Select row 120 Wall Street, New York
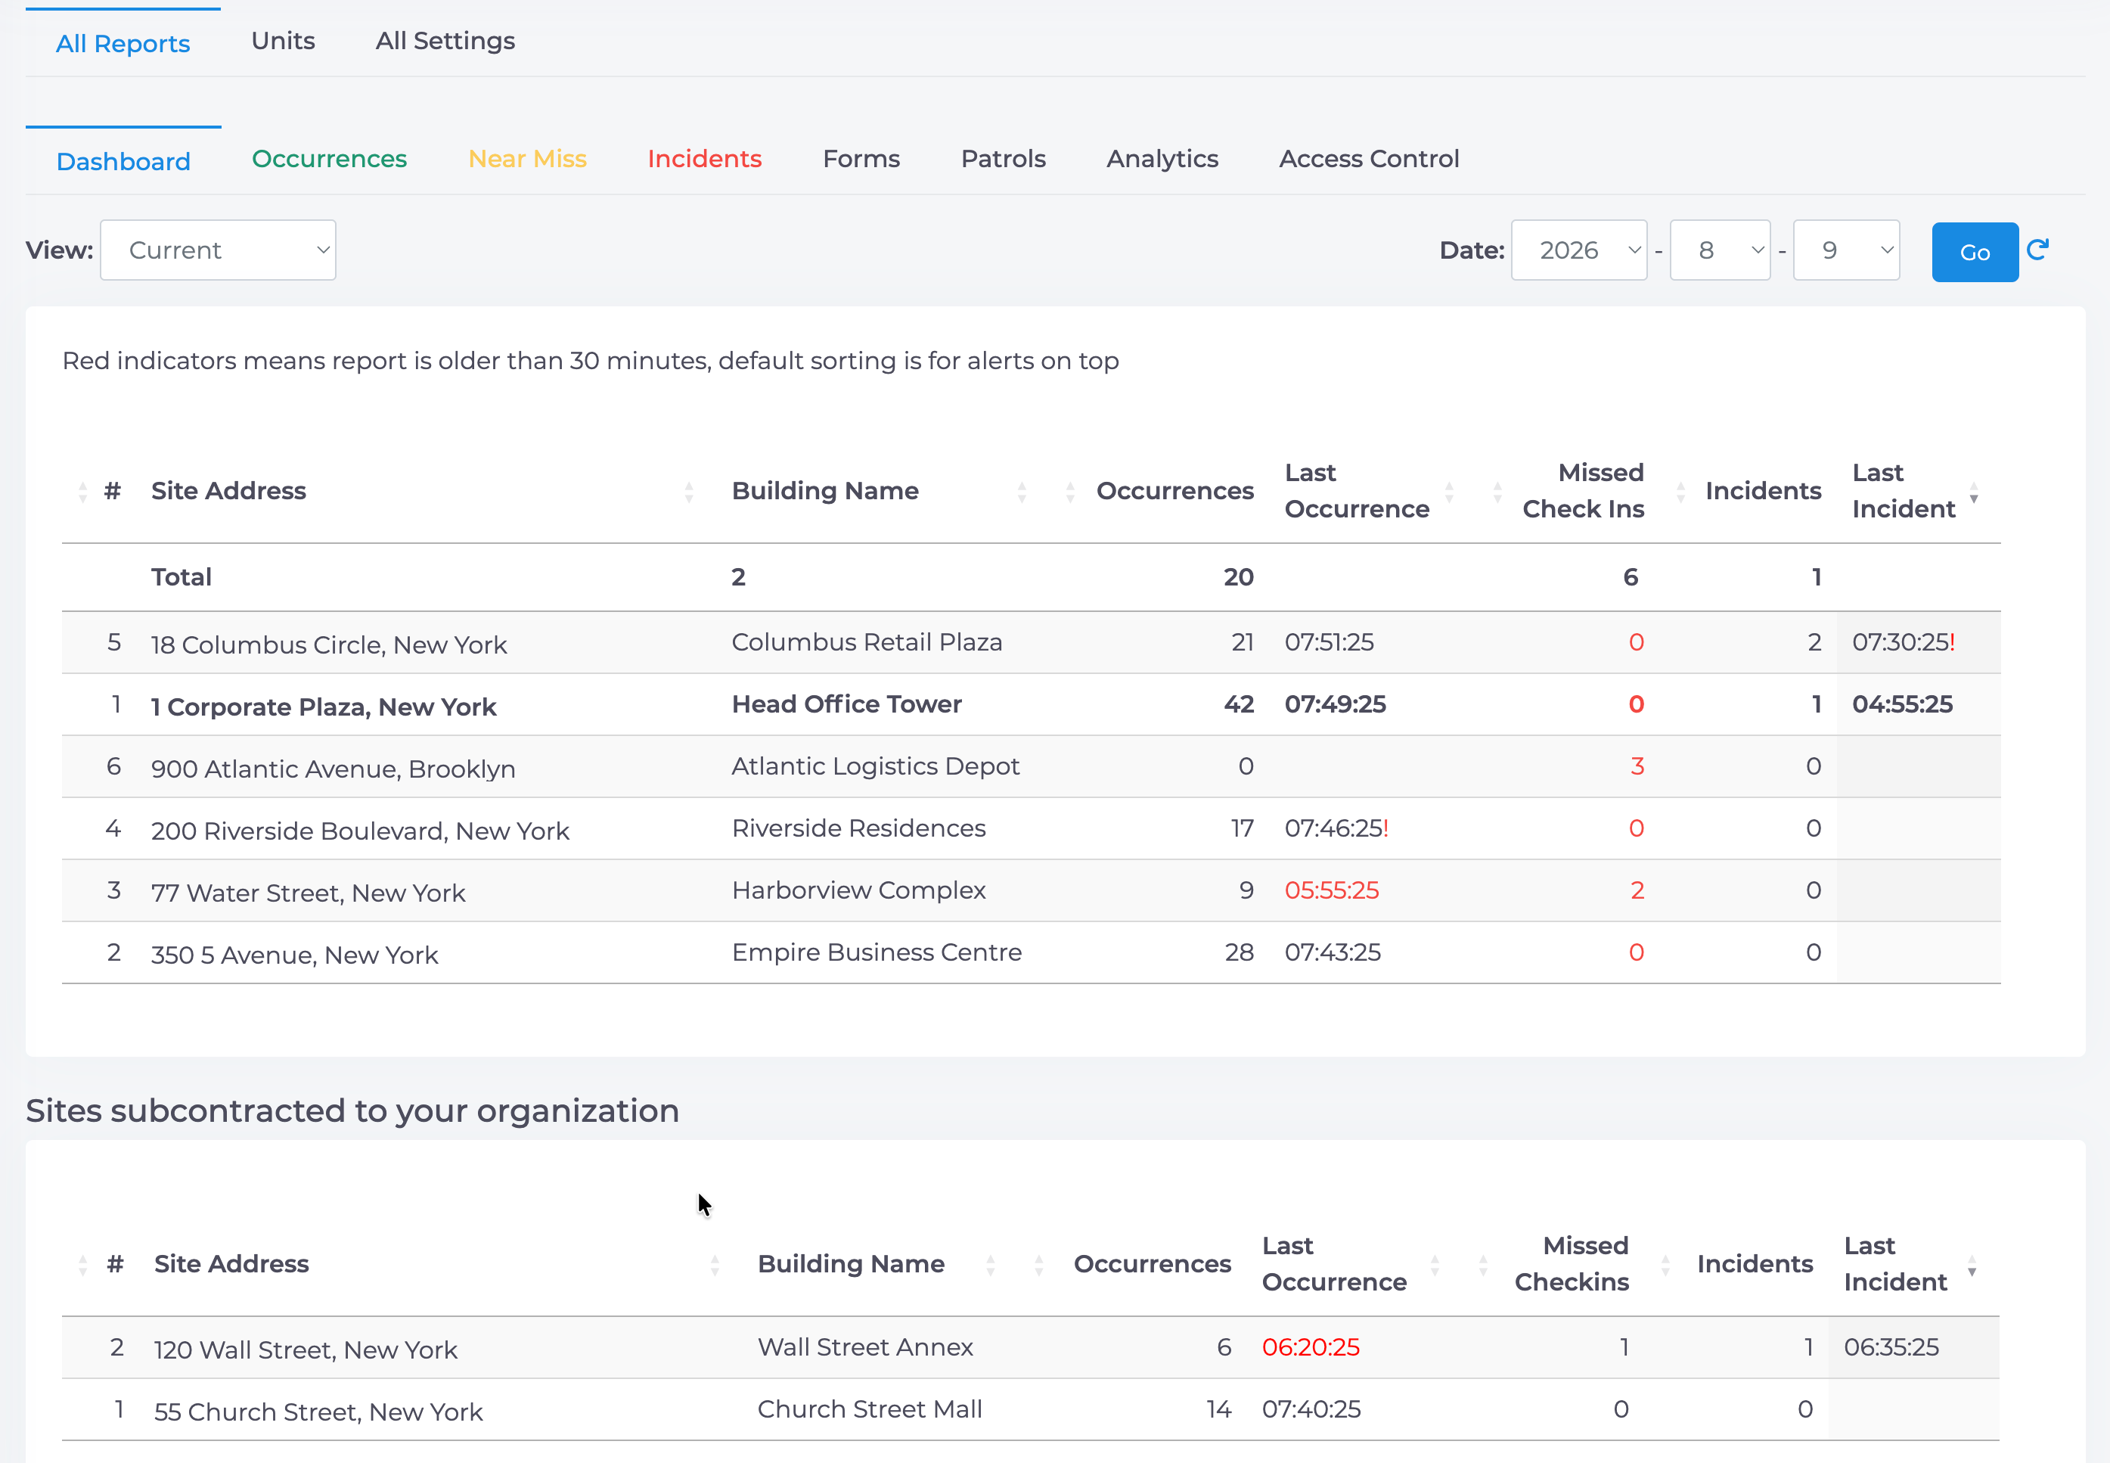Screen dimensions: 2110x1463 [x=1031, y=1349]
